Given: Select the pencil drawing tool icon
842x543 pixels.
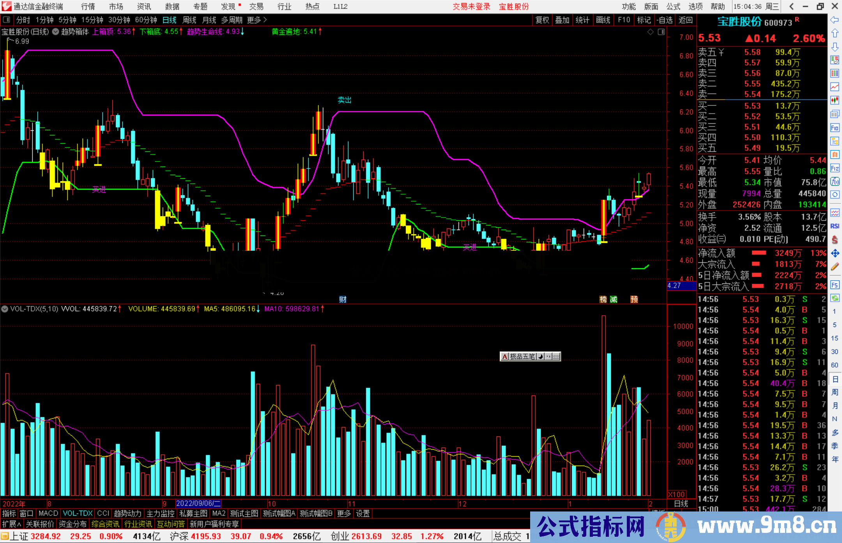Looking at the screenshot, I should pyautogui.click(x=835, y=267).
